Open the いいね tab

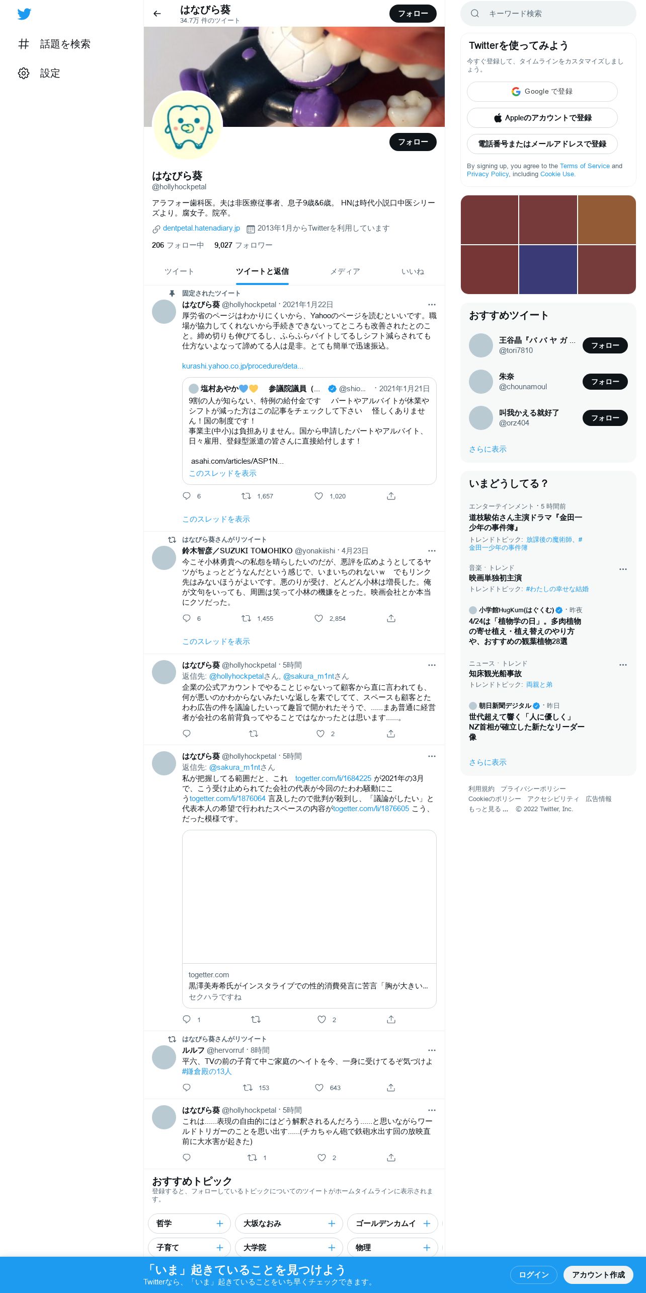[x=413, y=271]
